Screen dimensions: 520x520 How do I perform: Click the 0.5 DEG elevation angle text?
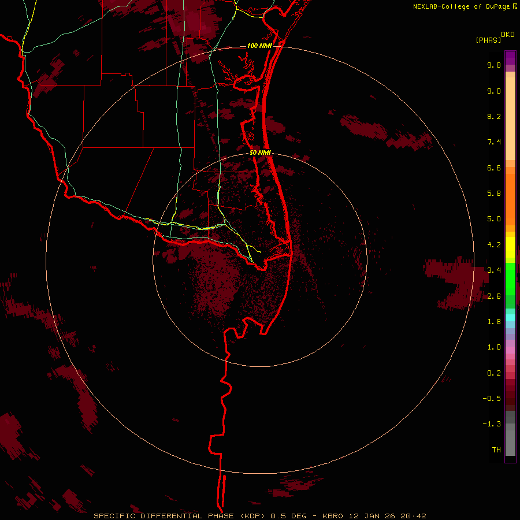click(x=288, y=516)
